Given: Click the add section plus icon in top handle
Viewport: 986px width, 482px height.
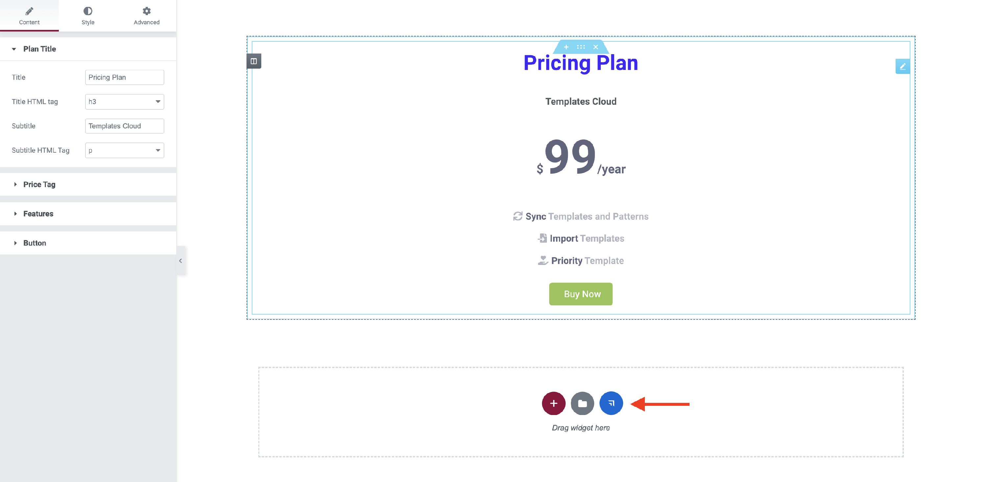Looking at the screenshot, I should (566, 47).
